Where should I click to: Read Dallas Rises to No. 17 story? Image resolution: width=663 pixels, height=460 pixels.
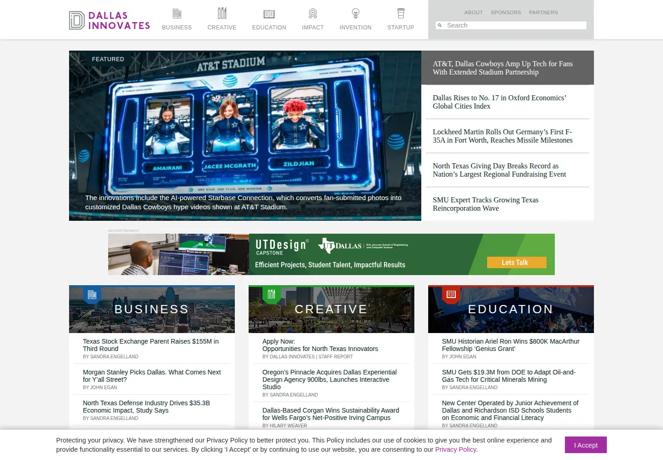[x=500, y=102]
